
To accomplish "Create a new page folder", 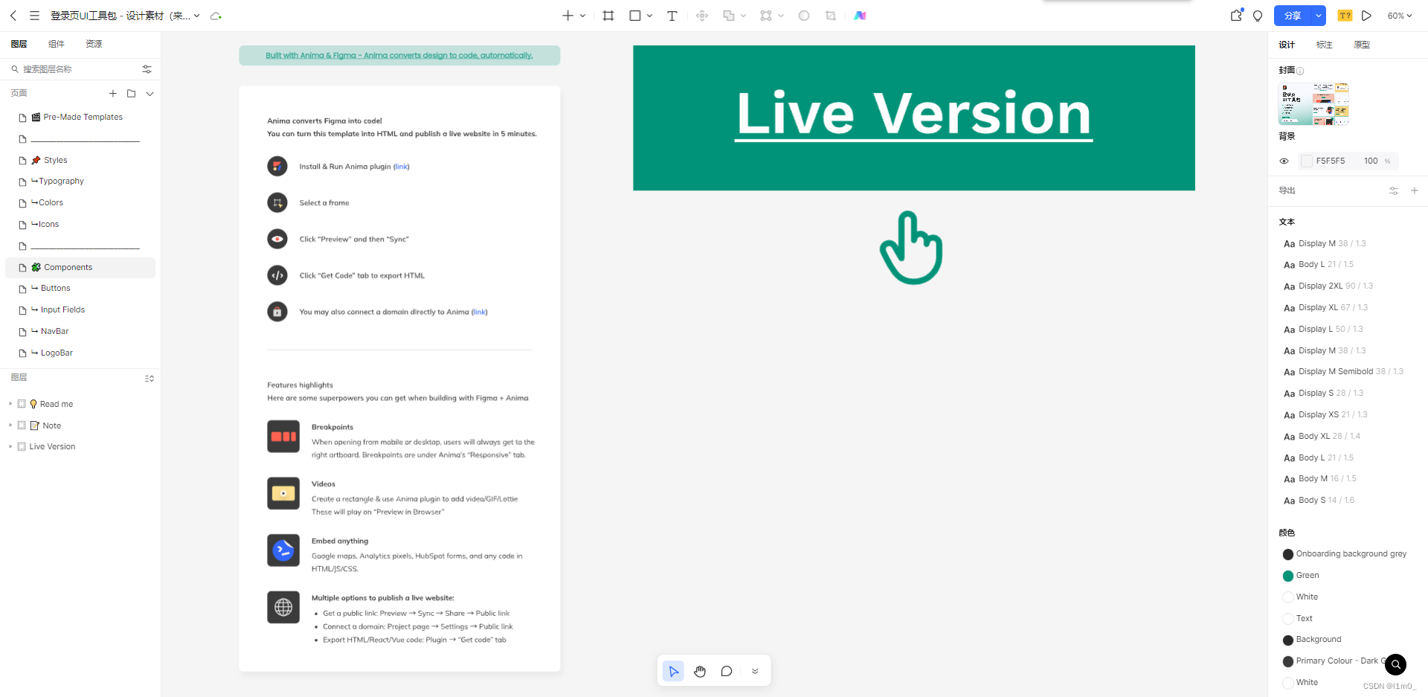I will pyautogui.click(x=132, y=94).
